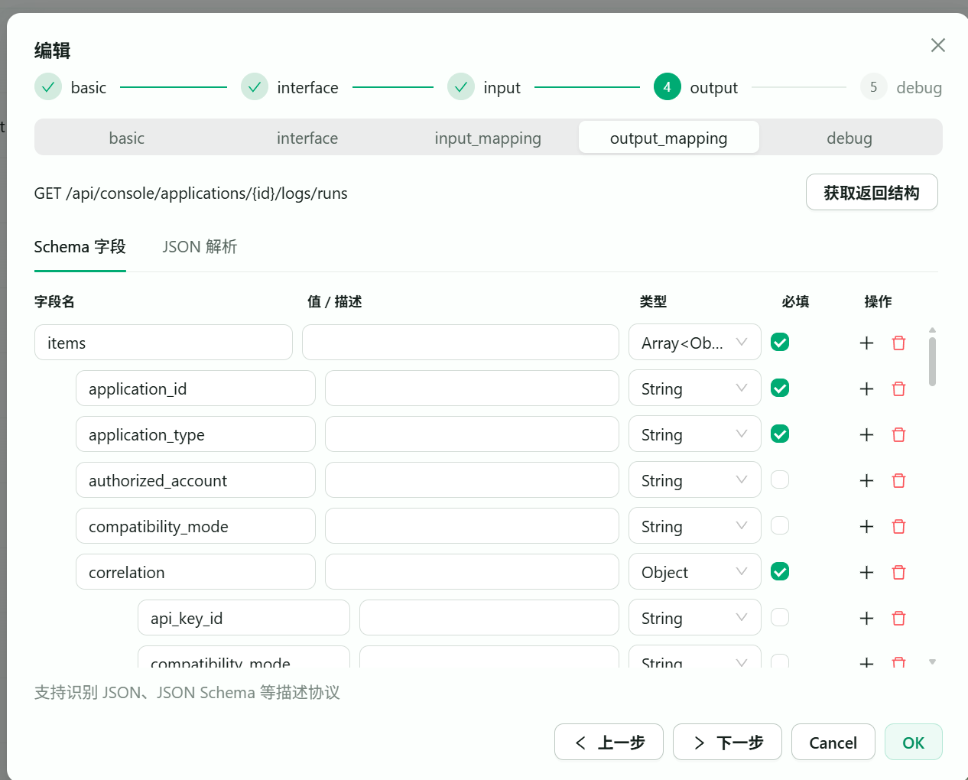Check required for authorized_account

tap(780, 479)
